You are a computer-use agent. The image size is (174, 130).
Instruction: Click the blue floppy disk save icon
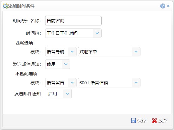pos(133,121)
